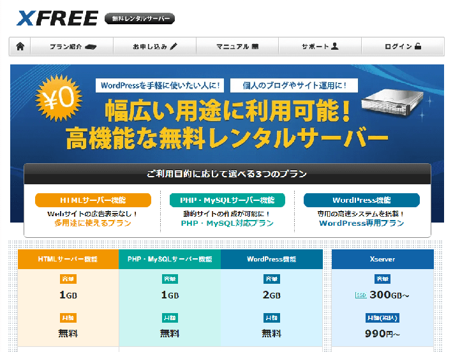
Task: Go to home via house icon
Action: 20,46
